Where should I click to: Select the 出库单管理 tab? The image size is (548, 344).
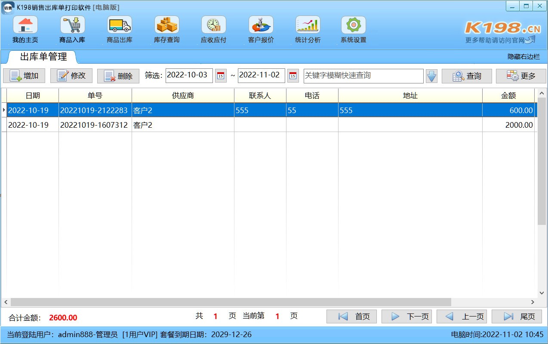[x=43, y=57]
